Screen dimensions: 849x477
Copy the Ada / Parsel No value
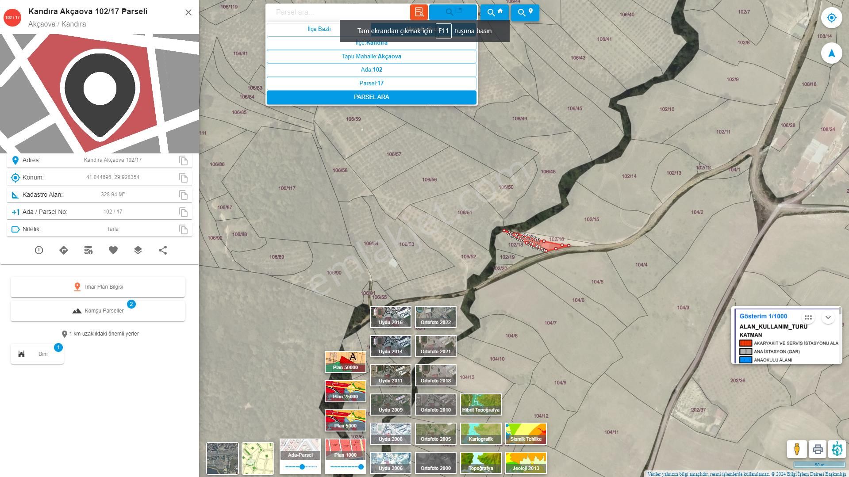183,212
